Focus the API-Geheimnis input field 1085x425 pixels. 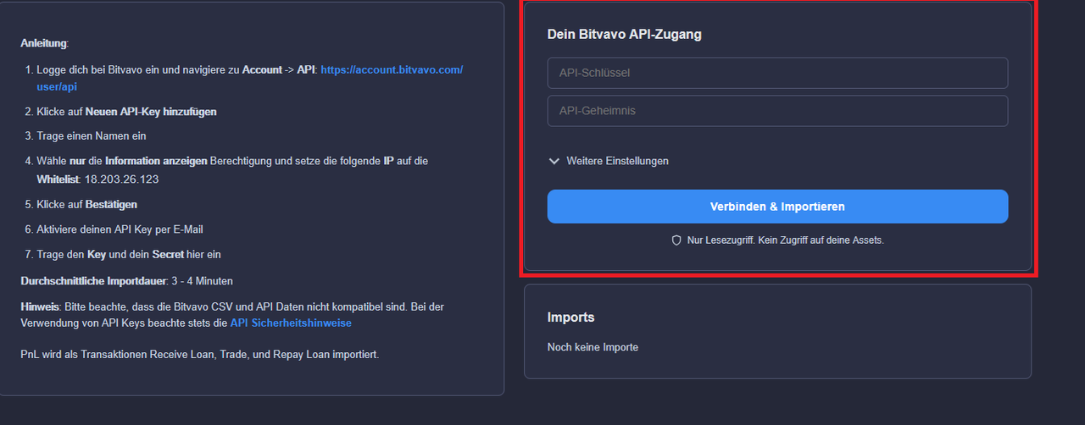777,111
